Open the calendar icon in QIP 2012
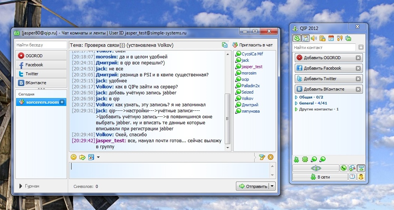Screen dimensions: 394x210 tap(331, 38)
